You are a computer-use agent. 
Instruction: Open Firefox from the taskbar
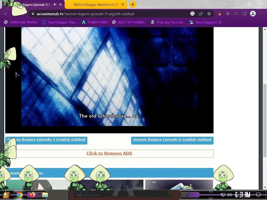pos(32,195)
